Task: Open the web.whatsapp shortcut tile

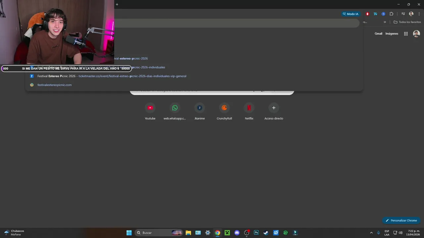Action: coord(175,111)
